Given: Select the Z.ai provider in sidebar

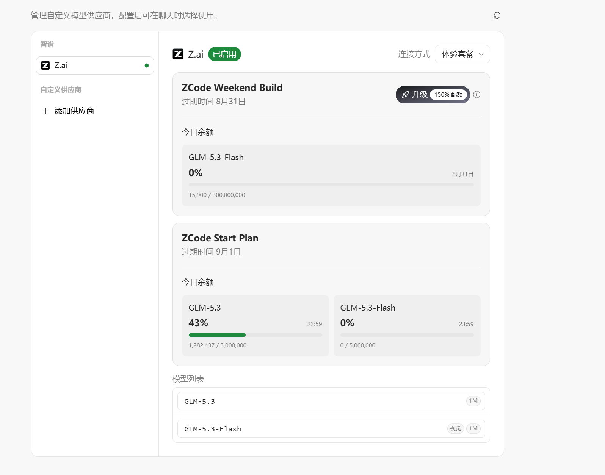Looking at the screenshot, I should click(x=95, y=66).
